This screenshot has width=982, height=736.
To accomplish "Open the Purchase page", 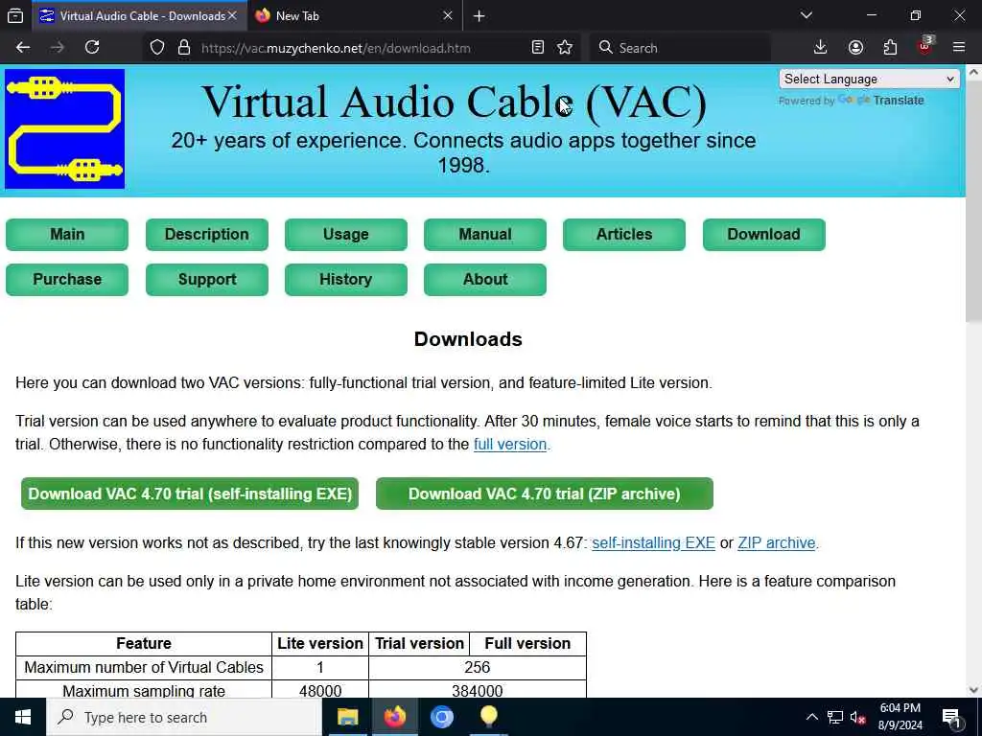I will (x=67, y=280).
